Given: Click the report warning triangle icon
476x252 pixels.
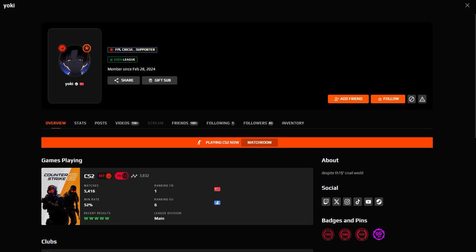Looking at the screenshot, I should pos(422,99).
